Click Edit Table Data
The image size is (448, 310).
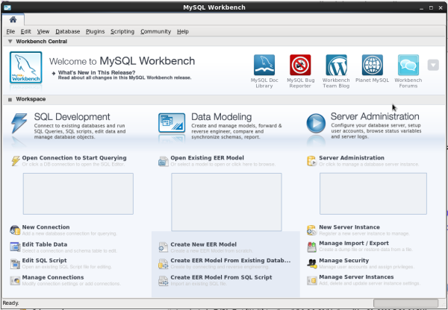tap(45, 244)
